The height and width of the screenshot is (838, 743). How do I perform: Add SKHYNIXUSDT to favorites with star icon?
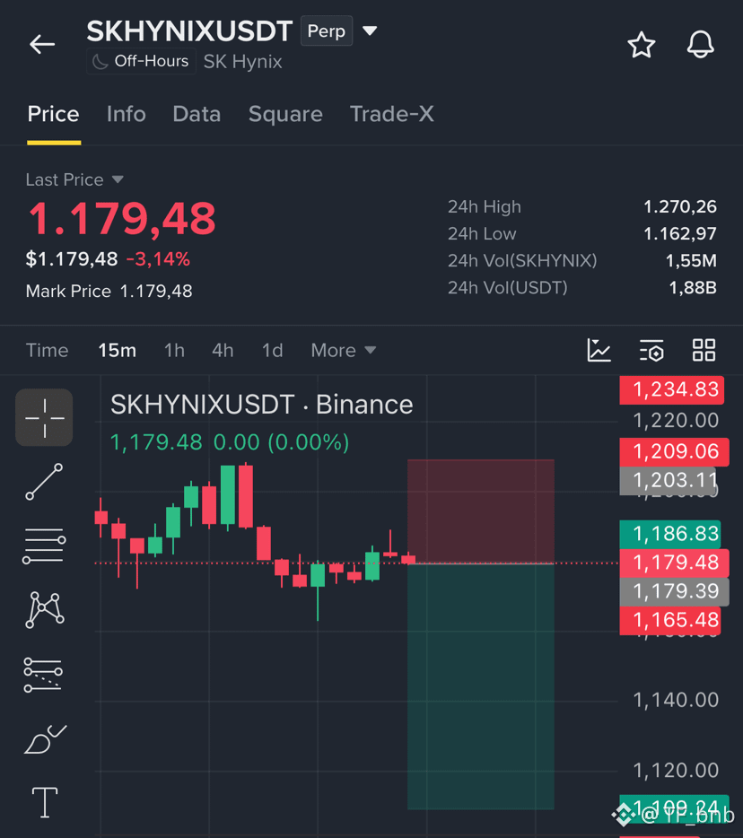641,44
